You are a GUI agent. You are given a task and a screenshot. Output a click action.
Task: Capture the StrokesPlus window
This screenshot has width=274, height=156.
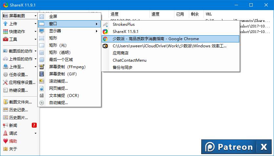[x=170, y=24]
